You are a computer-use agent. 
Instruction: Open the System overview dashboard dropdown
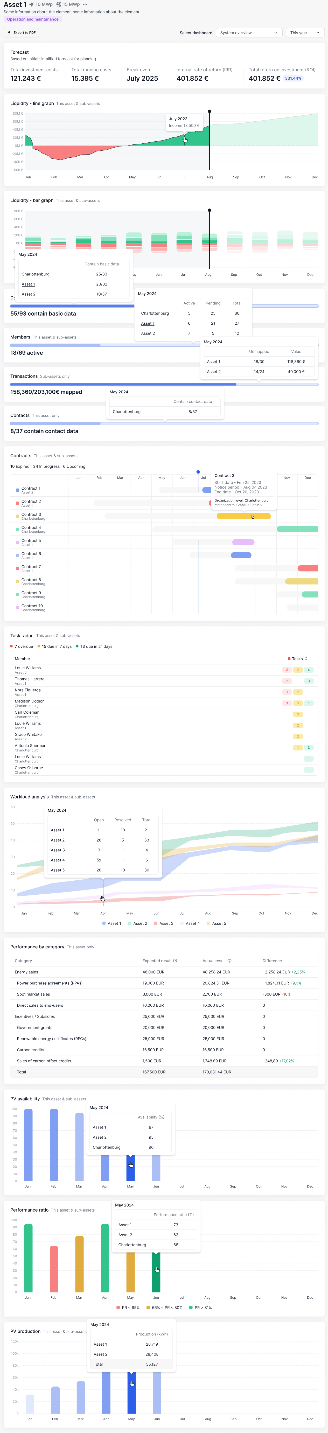point(249,33)
